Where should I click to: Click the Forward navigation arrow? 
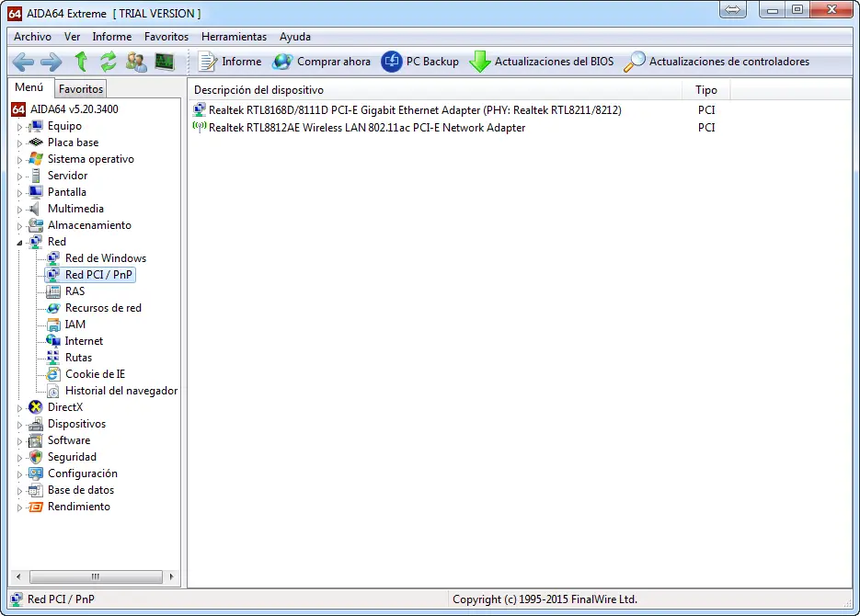pos(51,62)
